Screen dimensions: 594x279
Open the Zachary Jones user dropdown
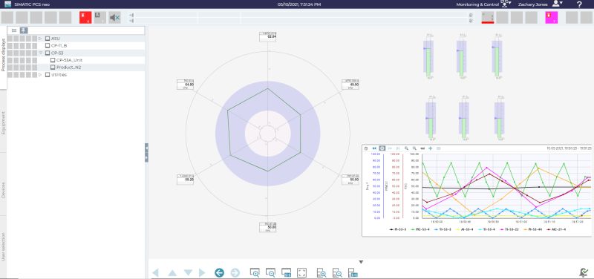[x=558, y=4]
